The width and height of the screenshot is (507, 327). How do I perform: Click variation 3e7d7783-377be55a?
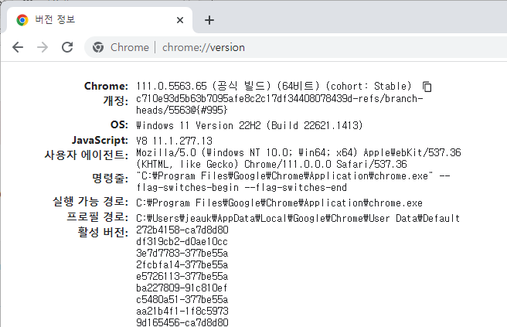coord(182,253)
